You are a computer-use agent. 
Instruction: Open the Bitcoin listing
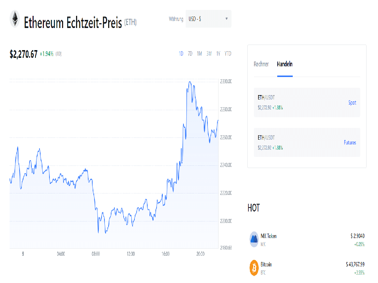tap(266, 265)
